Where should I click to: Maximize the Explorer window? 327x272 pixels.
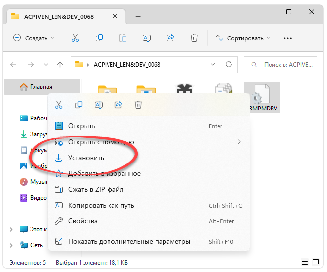pos(289,12)
